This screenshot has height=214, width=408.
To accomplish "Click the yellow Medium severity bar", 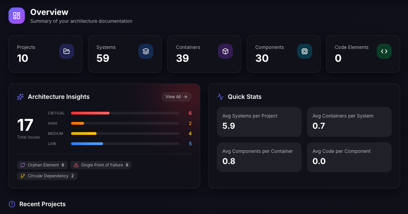I will click(84, 133).
